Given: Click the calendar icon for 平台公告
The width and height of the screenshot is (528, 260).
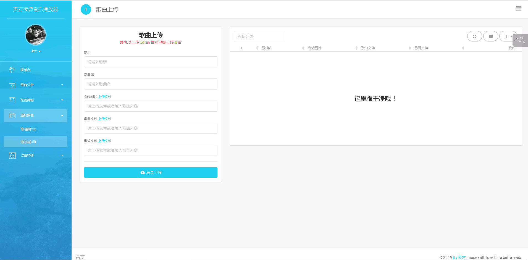Looking at the screenshot, I should click(12, 85).
